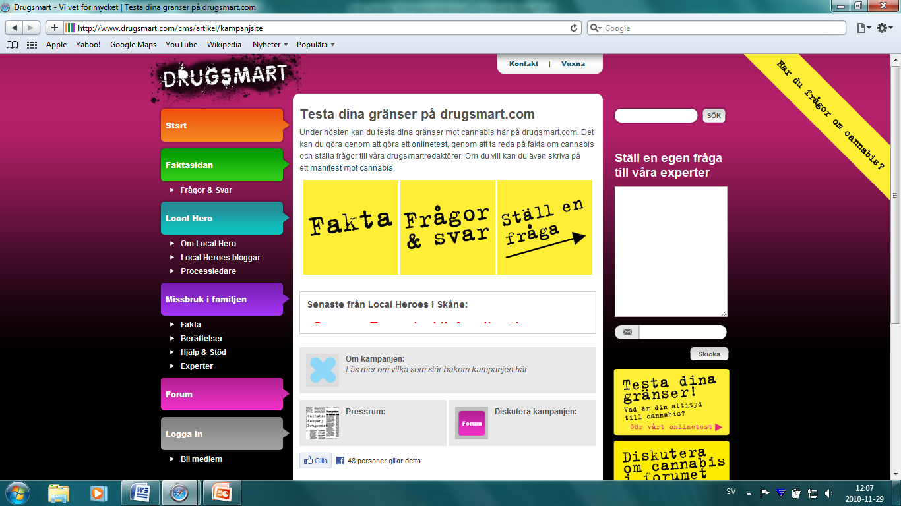Open Windows Explorer from the taskbar
This screenshot has height=506, width=901.
tap(59, 493)
